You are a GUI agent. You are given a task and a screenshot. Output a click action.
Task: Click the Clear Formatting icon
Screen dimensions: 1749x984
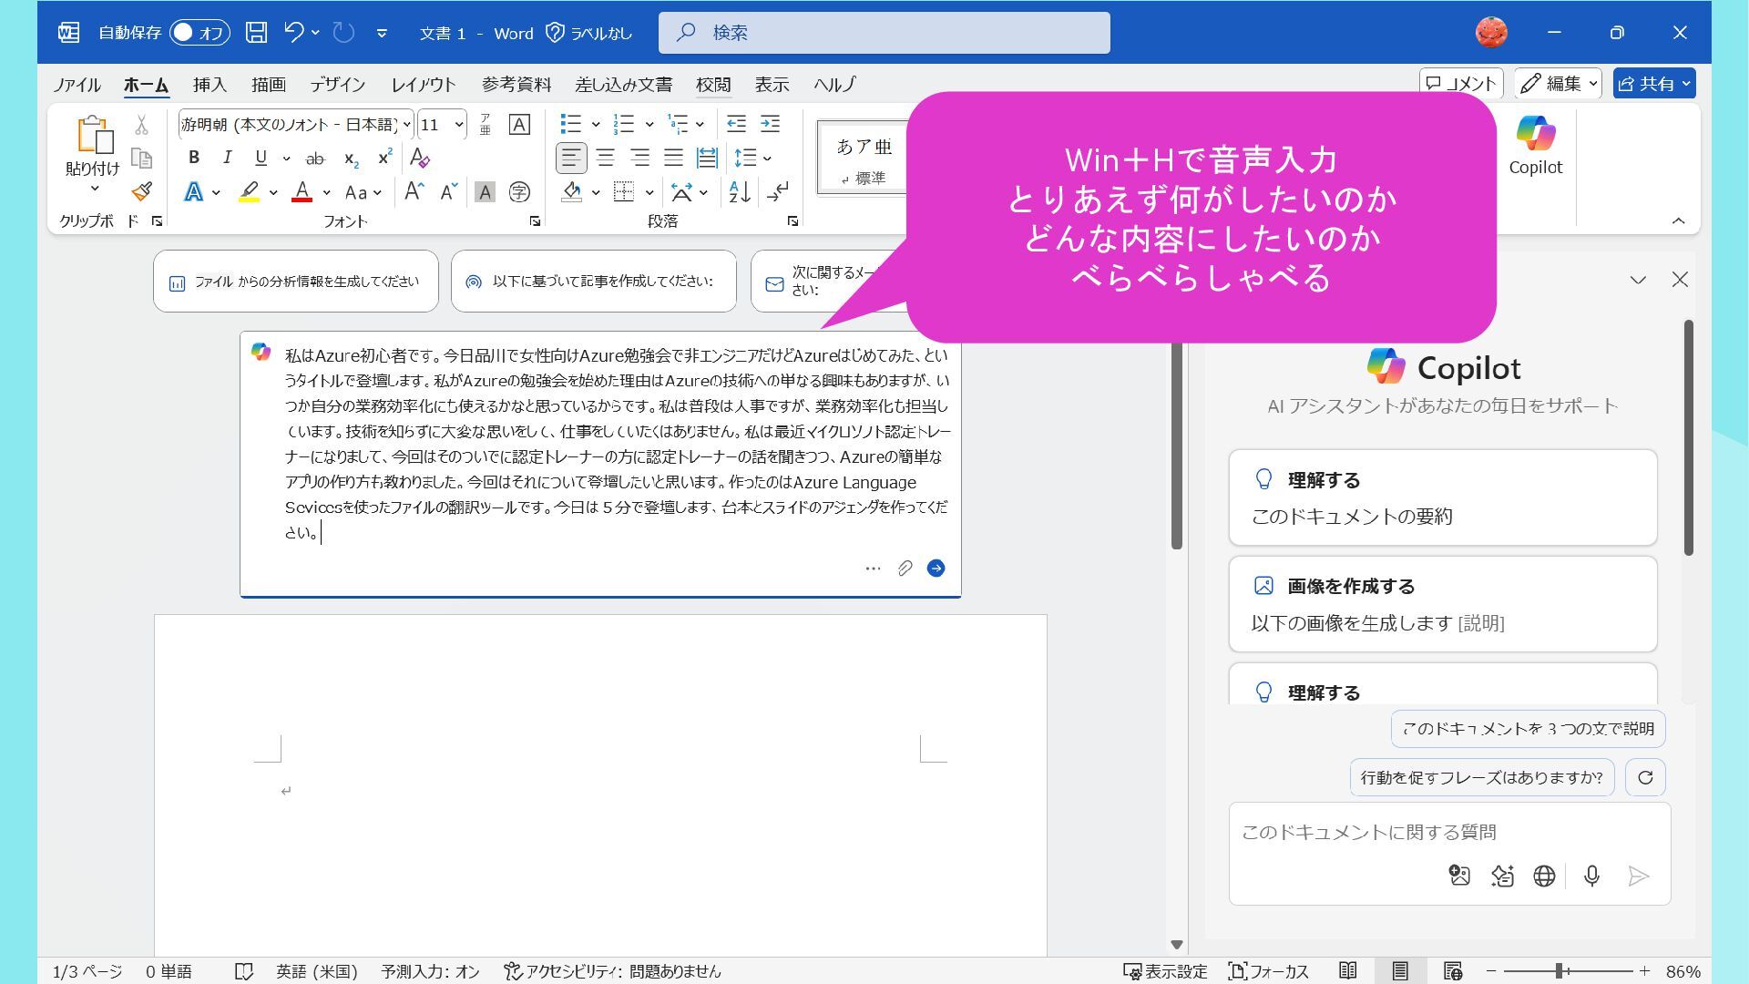pos(419,158)
